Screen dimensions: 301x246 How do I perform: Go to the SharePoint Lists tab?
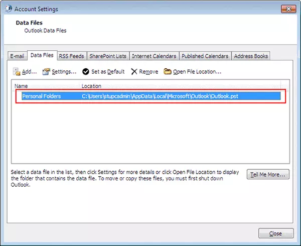[108, 56]
